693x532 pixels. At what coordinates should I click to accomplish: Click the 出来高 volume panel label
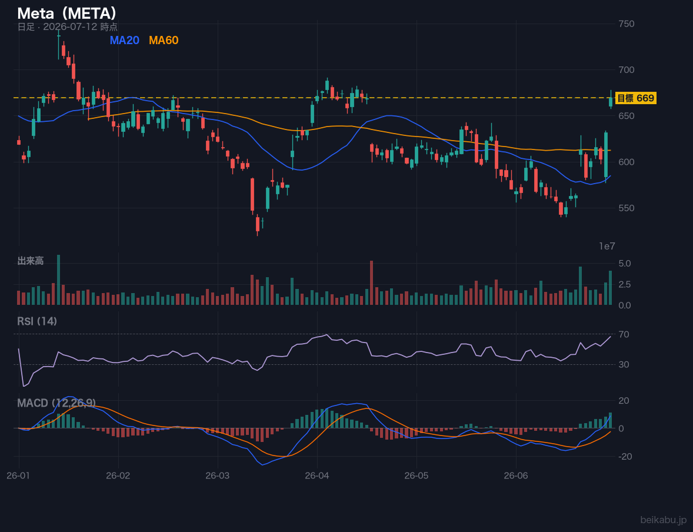(x=31, y=261)
